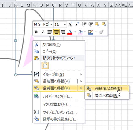Click the increase font size icon

[x=70, y=25]
